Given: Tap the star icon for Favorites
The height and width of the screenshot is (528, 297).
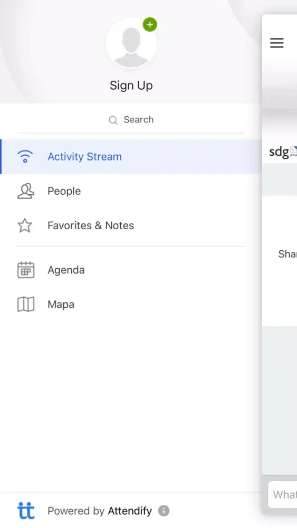Looking at the screenshot, I should (25, 225).
